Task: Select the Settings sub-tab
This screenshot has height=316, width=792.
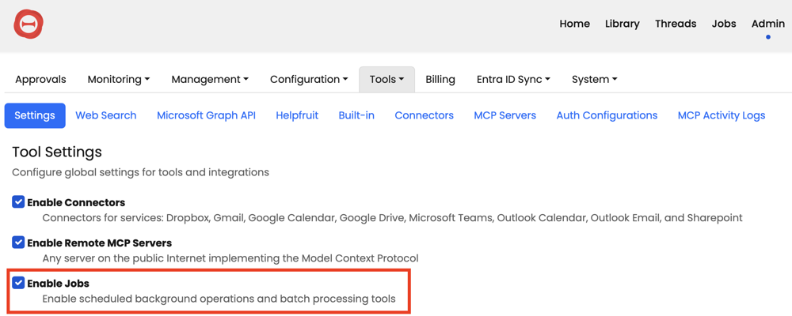Action: 35,115
